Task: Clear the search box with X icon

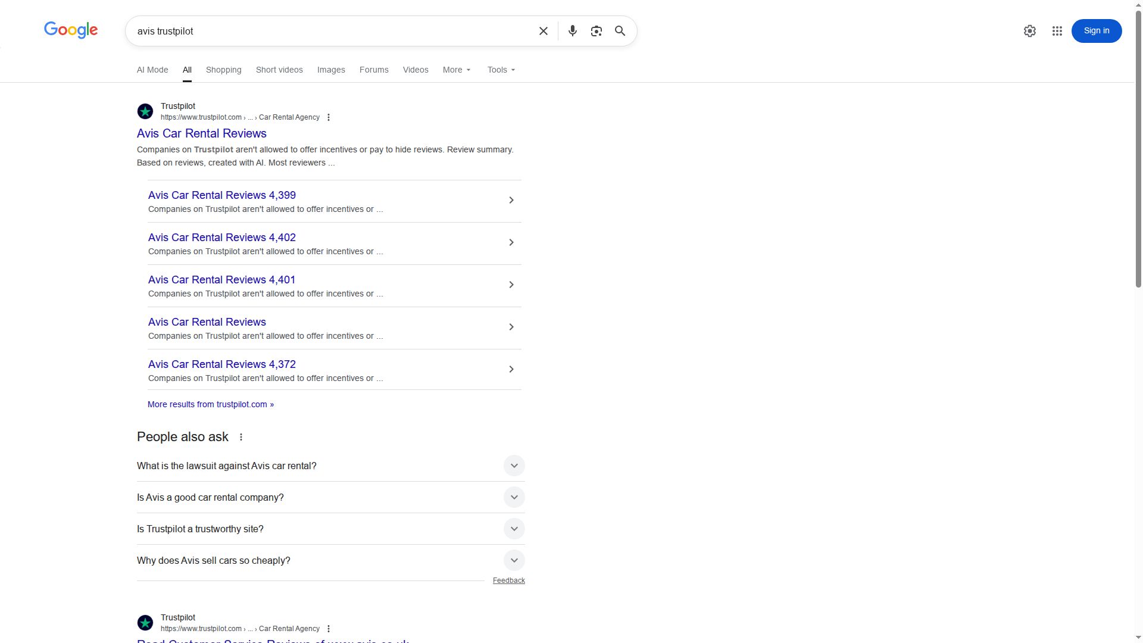Action: (543, 31)
